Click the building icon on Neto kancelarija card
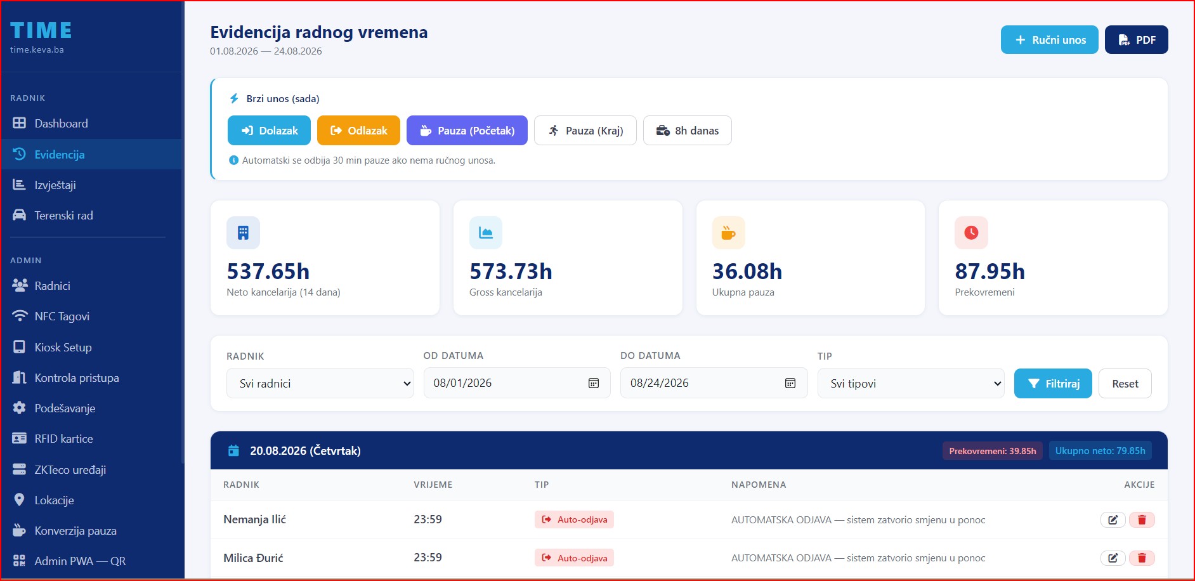The image size is (1195, 581). pos(243,233)
